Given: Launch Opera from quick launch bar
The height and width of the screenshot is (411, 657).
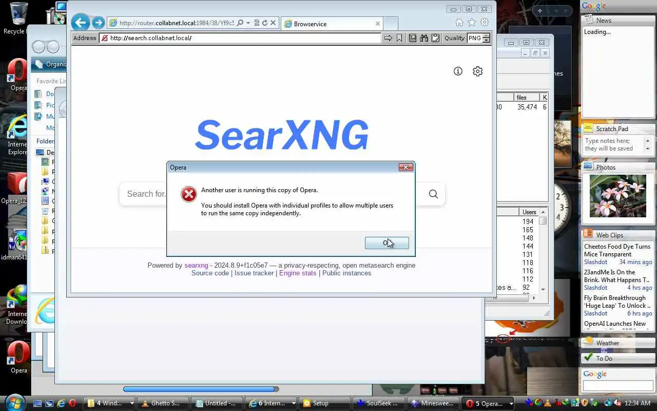Looking at the screenshot, I should click(72, 403).
